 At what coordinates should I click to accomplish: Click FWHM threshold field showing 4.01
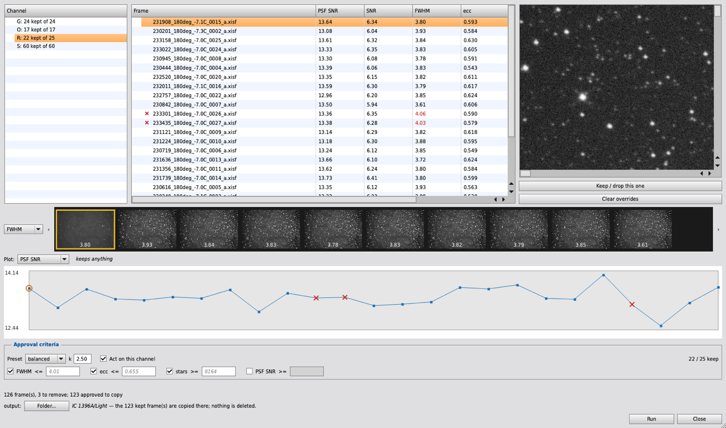(x=63, y=372)
